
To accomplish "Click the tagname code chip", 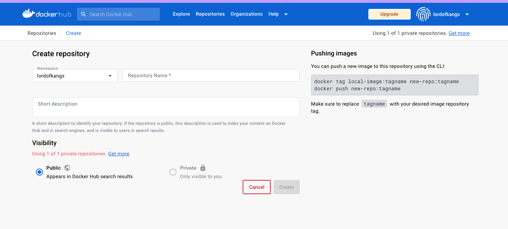I will tap(374, 104).
